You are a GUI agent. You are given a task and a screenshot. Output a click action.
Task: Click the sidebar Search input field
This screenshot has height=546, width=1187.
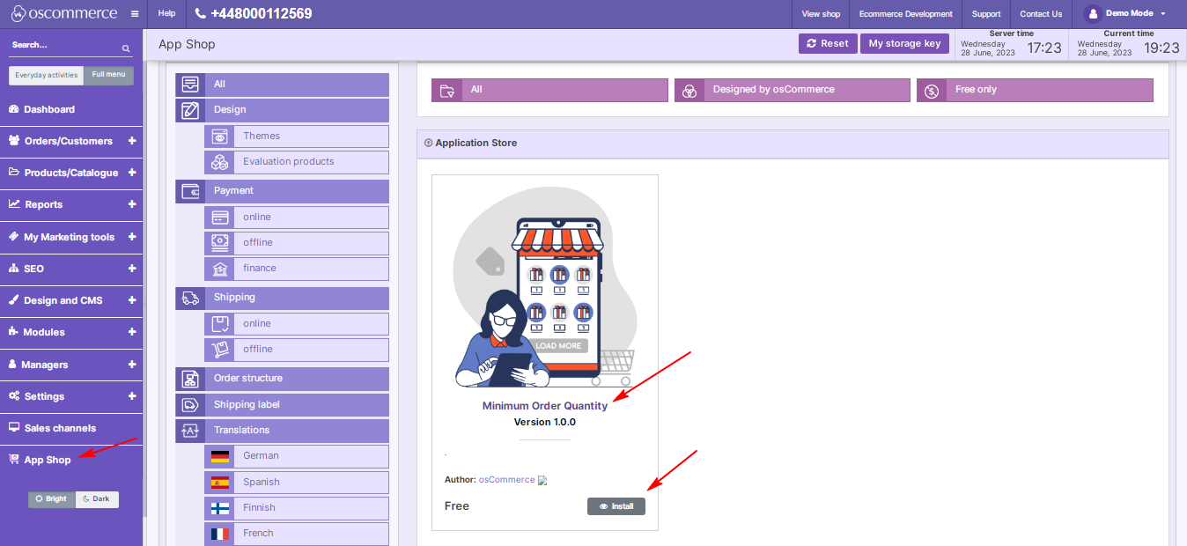click(62, 45)
